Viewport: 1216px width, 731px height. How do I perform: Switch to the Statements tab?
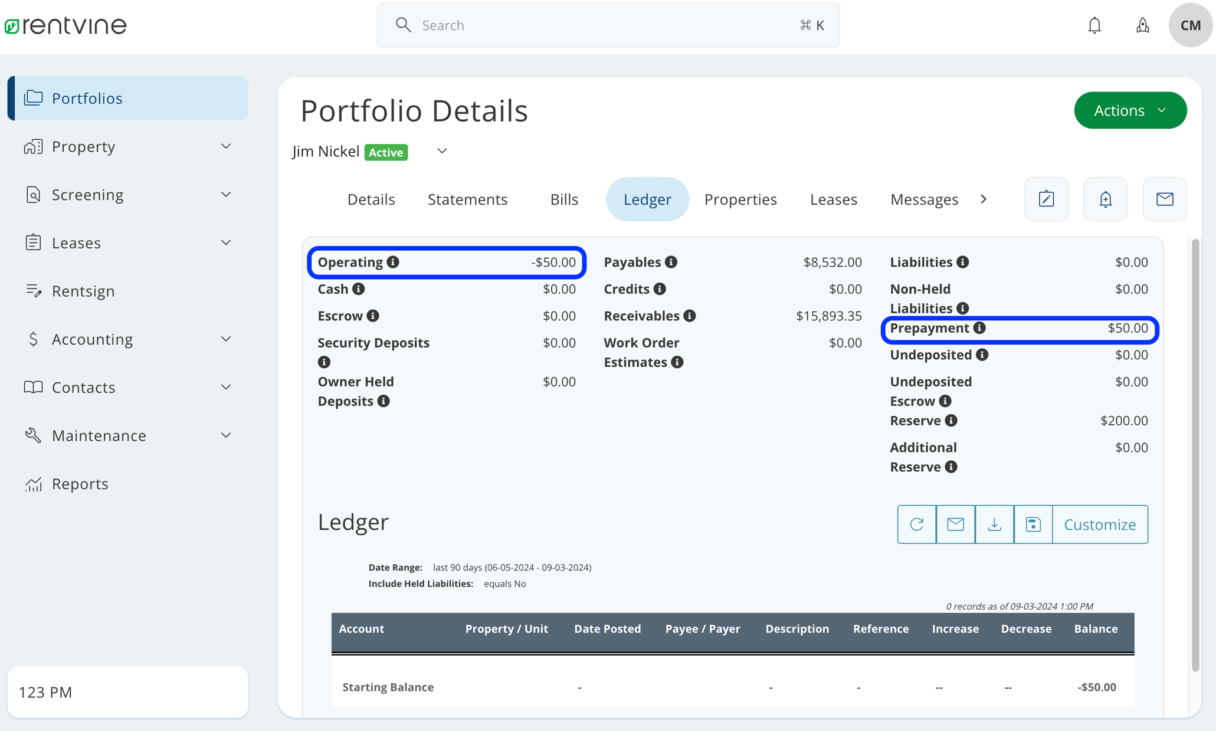pos(467,199)
